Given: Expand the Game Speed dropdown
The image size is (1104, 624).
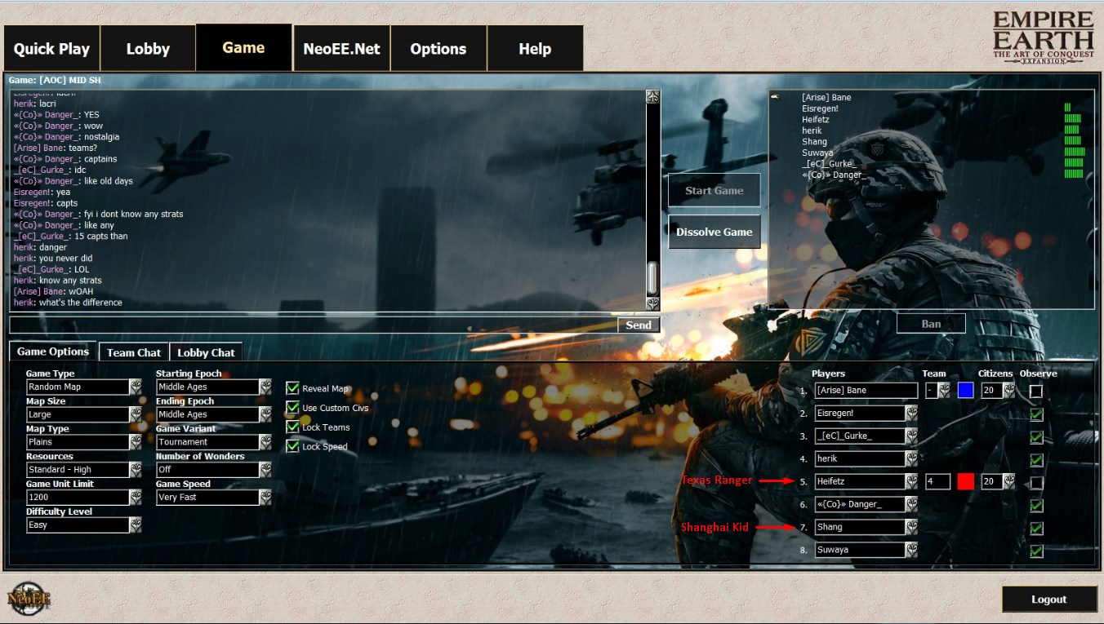Looking at the screenshot, I should (x=265, y=497).
